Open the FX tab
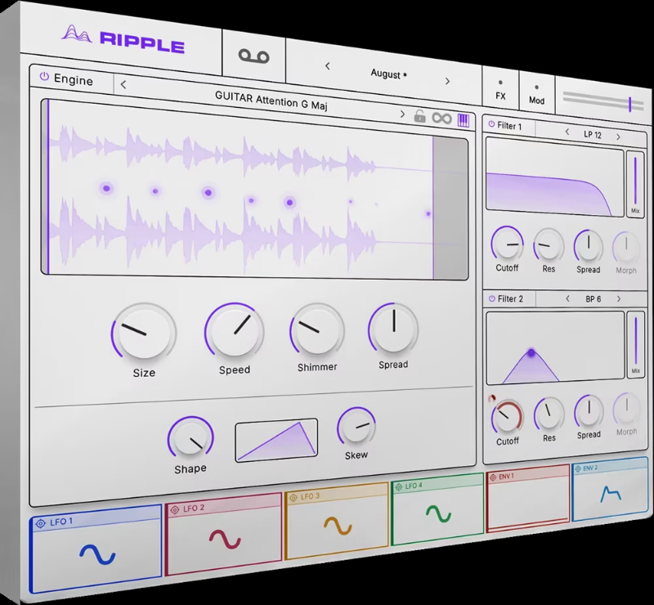The height and width of the screenshot is (605, 654). pyautogui.click(x=500, y=91)
